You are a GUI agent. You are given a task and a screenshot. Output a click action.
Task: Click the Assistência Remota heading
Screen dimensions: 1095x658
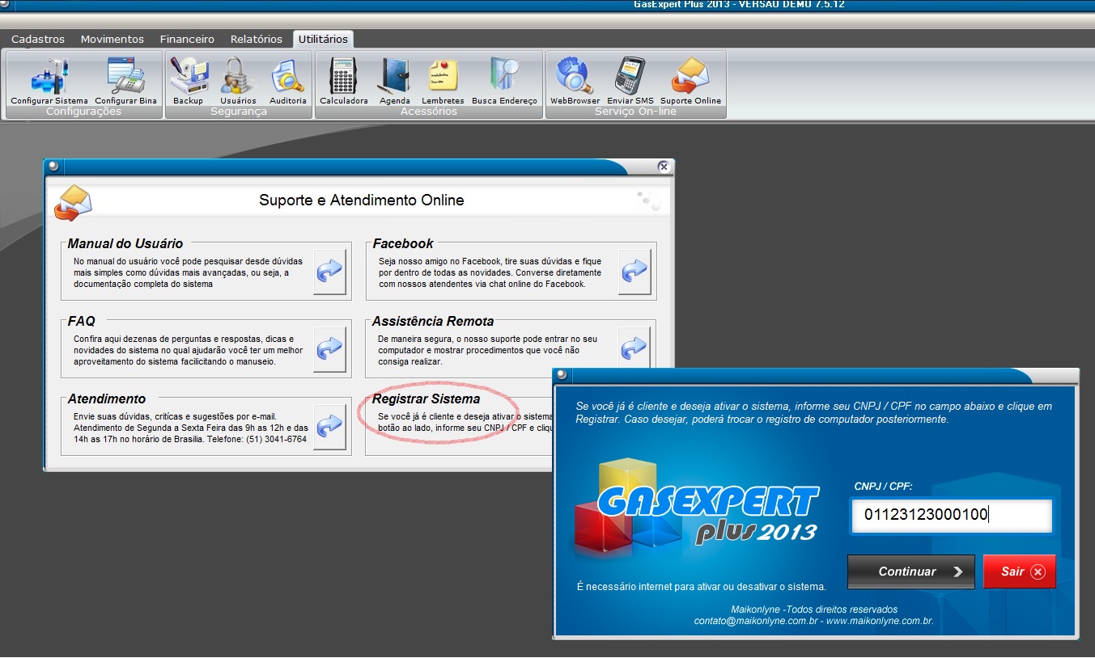pos(433,321)
